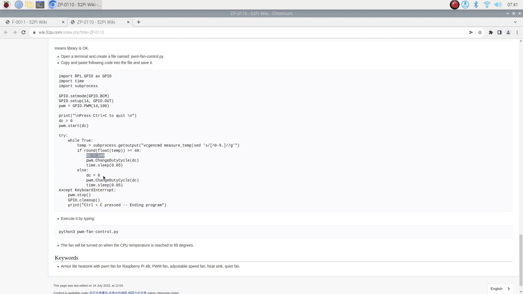Reload the current page
523x294 pixels.
pyautogui.click(x=23, y=32)
